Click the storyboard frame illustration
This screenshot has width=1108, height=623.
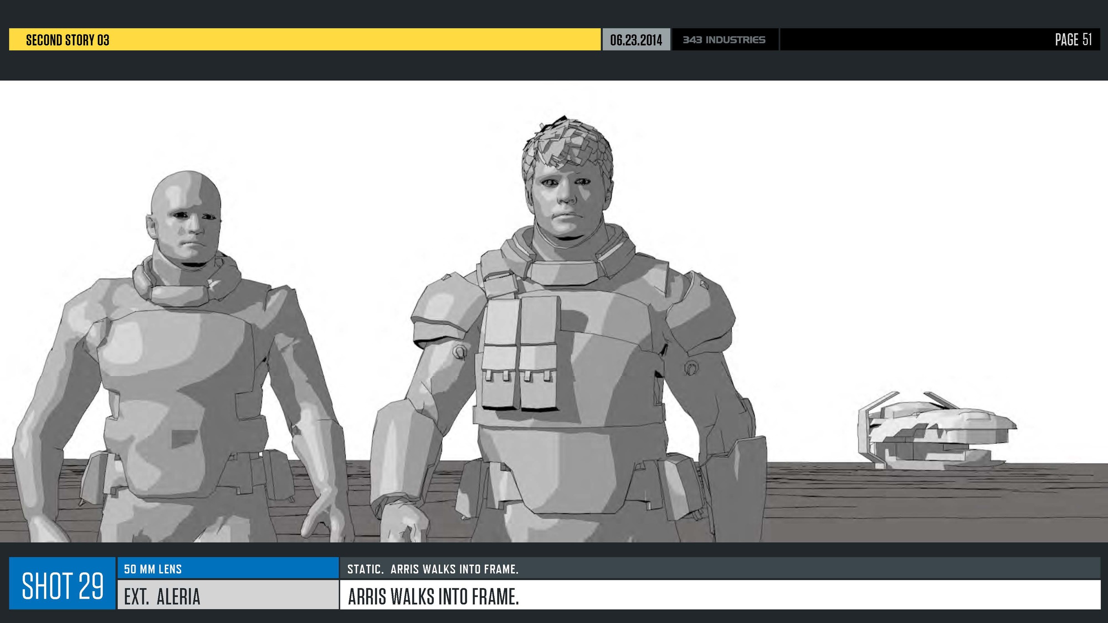[x=554, y=311]
